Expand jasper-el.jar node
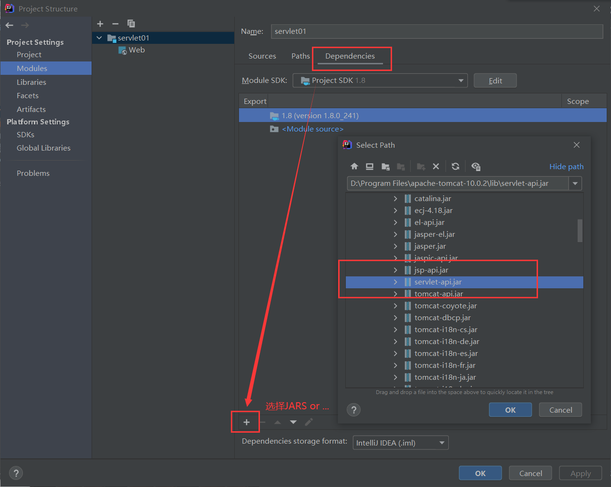The image size is (611, 487). 395,234
